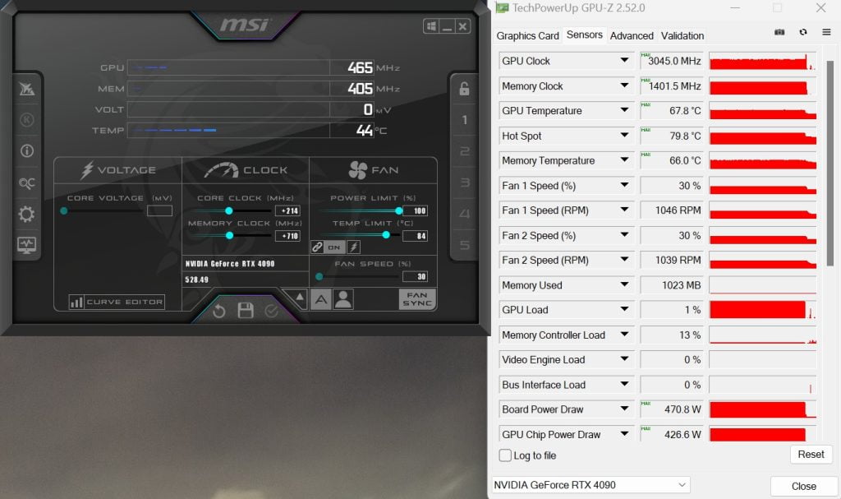Enable automatic fan mode A button
This screenshot has height=499, width=841.
click(321, 299)
